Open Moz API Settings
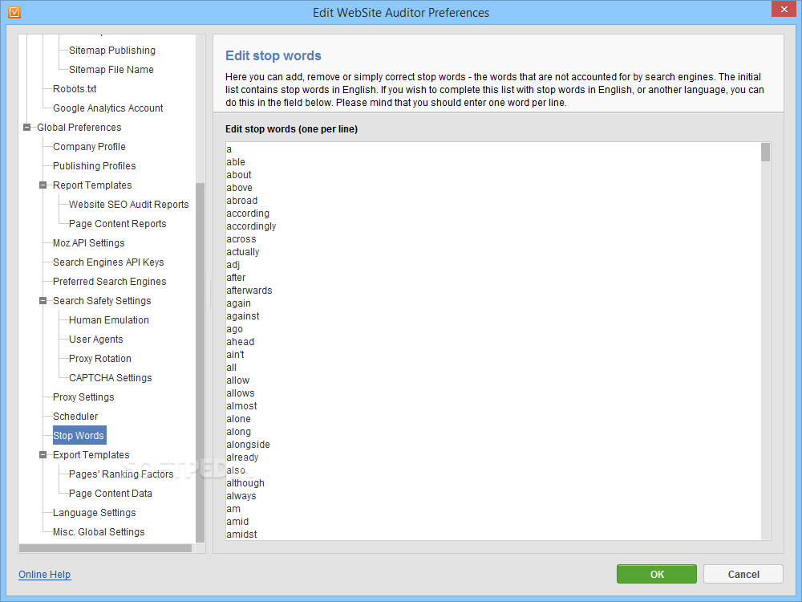Image resolution: width=802 pixels, height=602 pixels. (x=88, y=243)
